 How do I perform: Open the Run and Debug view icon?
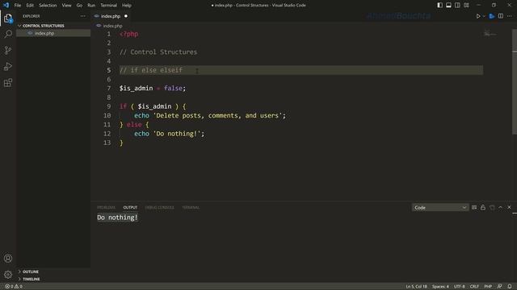tap(8, 66)
